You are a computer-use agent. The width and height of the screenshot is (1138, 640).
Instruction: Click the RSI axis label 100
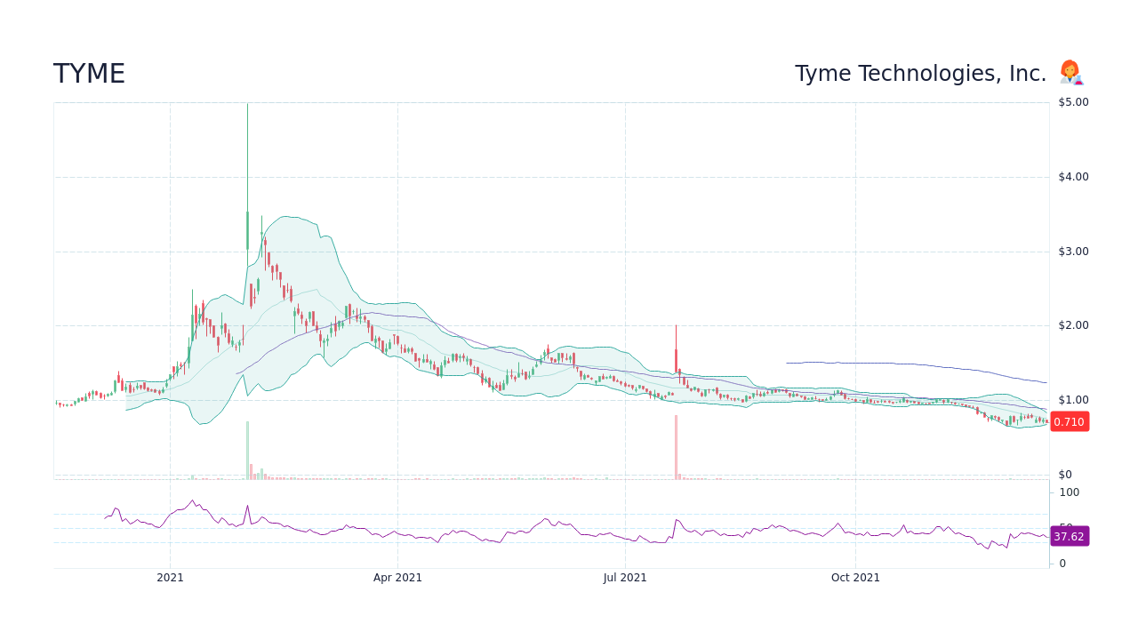1069,492
